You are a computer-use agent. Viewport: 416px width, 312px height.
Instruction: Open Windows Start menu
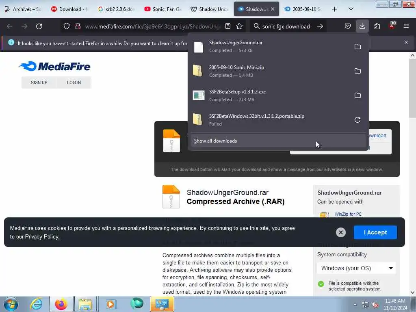pos(11,304)
